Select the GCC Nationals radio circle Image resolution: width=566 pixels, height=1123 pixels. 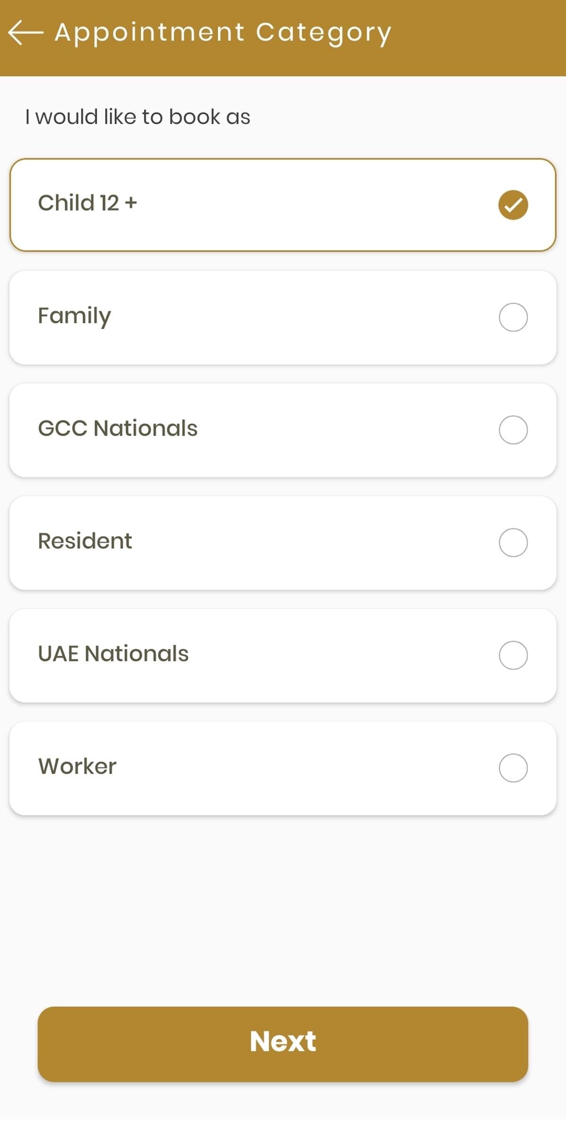click(x=513, y=430)
